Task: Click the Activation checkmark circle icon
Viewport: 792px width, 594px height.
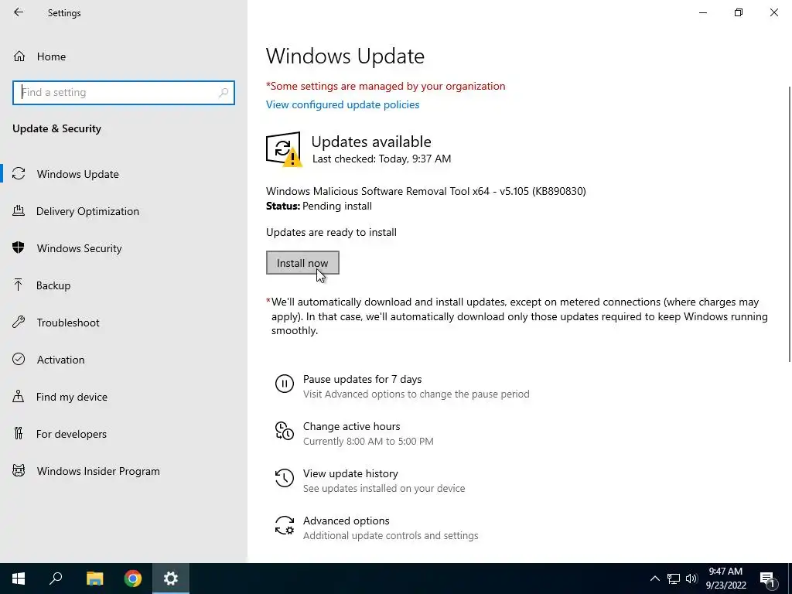Action: click(19, 359)
